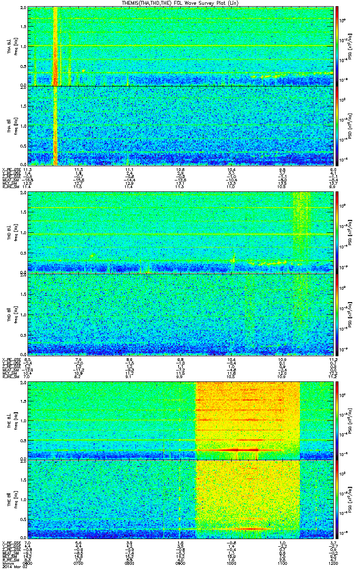The image size is (356, 570).
Task: Click the 0800 time tick label
Action: [x=129, y=563]
